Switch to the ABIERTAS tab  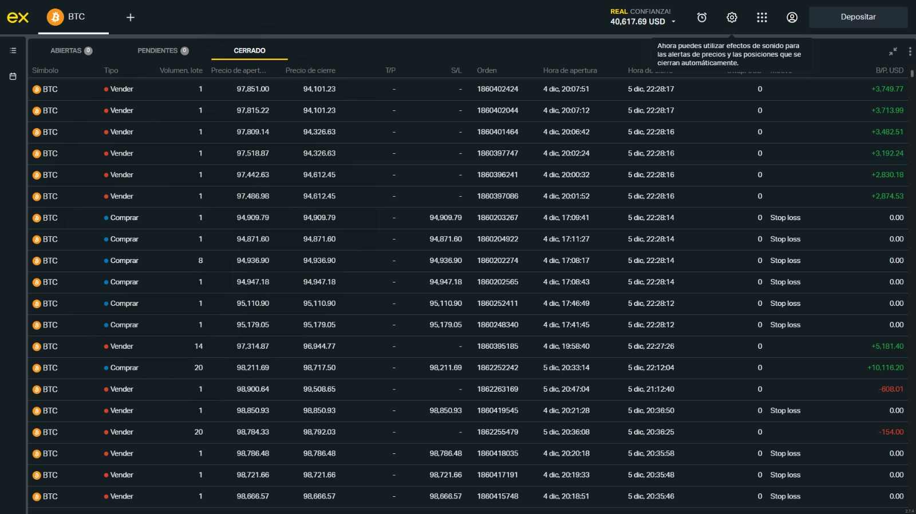pyautogui.click(x=72, y=50)
